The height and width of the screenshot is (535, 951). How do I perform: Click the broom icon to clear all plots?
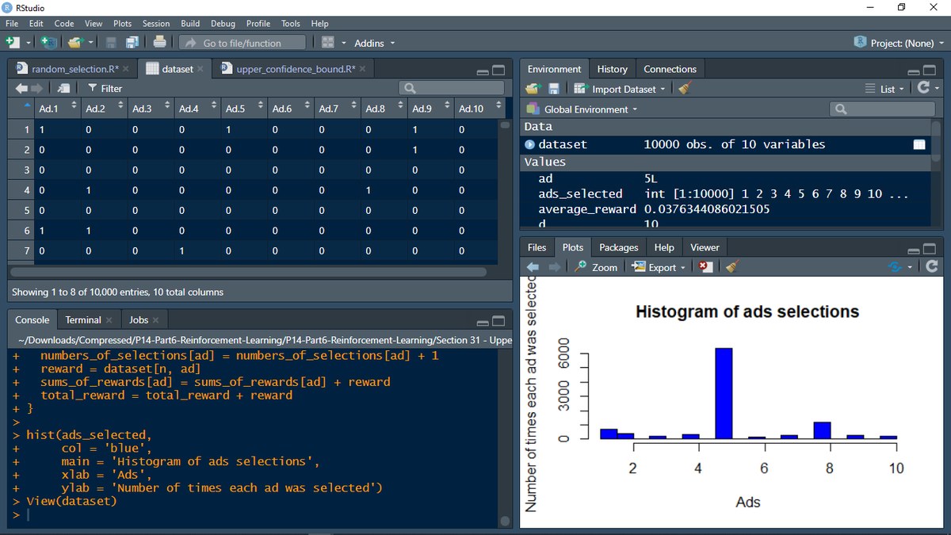tap(732, 267)
